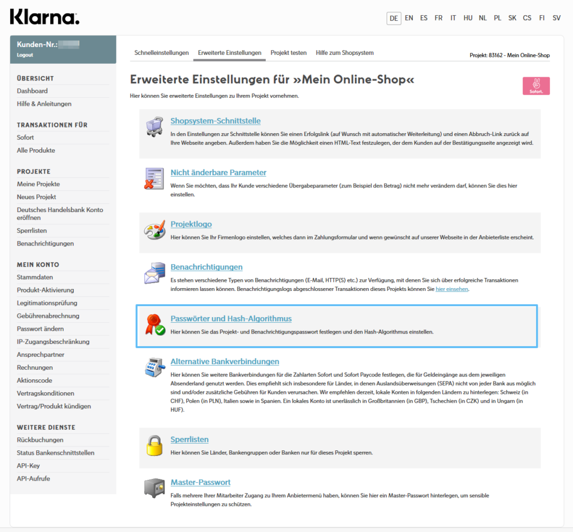
Task: Go to API-Key in sidebar
Action: point(28,465)
